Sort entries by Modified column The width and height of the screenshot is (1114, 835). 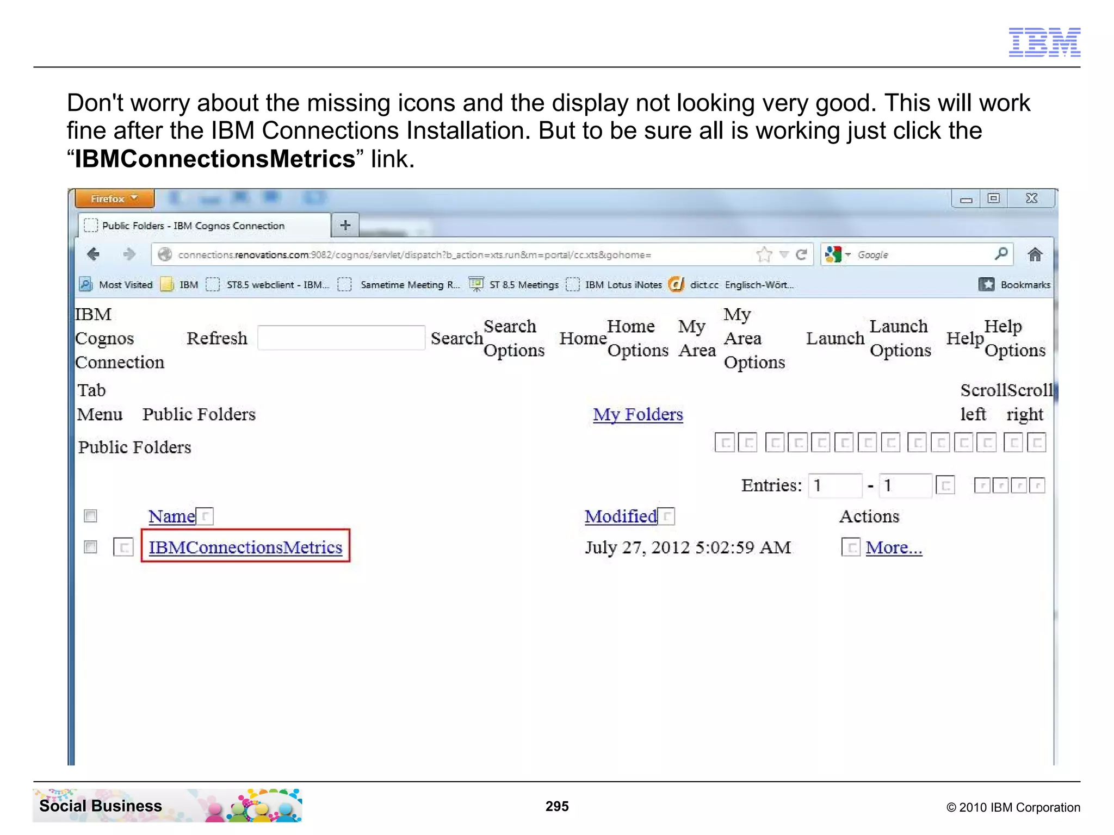point(621,516)
